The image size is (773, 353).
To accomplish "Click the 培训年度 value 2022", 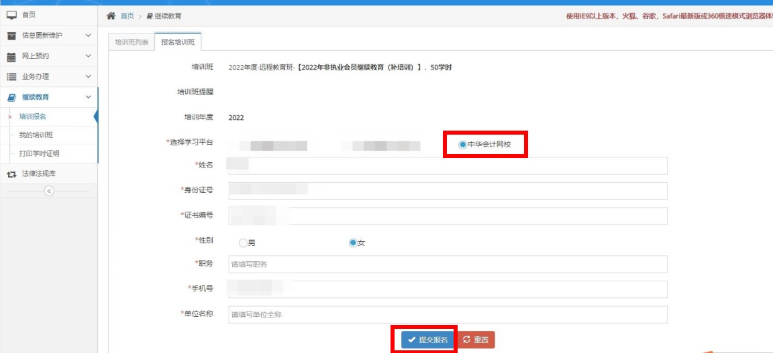I will pyautogui.click(x=236, y=118).
